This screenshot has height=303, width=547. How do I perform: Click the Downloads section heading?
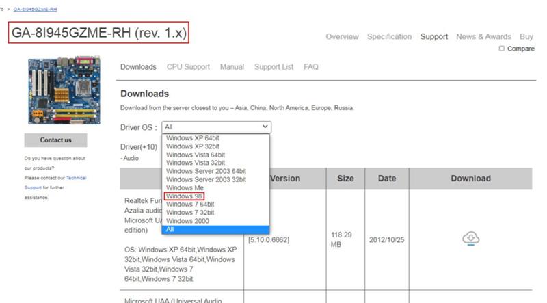pyautogui.click(x=144, y=94)
